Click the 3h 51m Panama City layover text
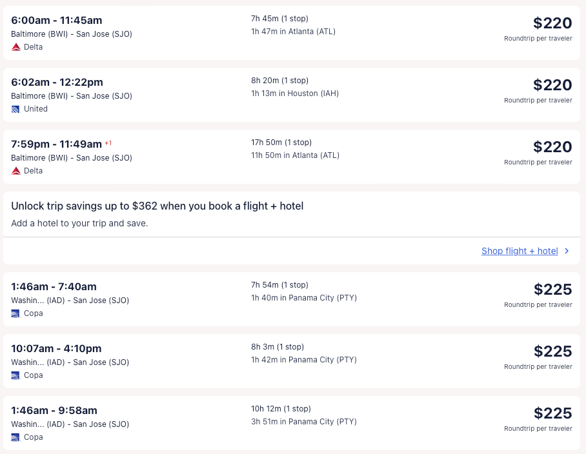Screen dimensions: 586x454 pos(303,422)
